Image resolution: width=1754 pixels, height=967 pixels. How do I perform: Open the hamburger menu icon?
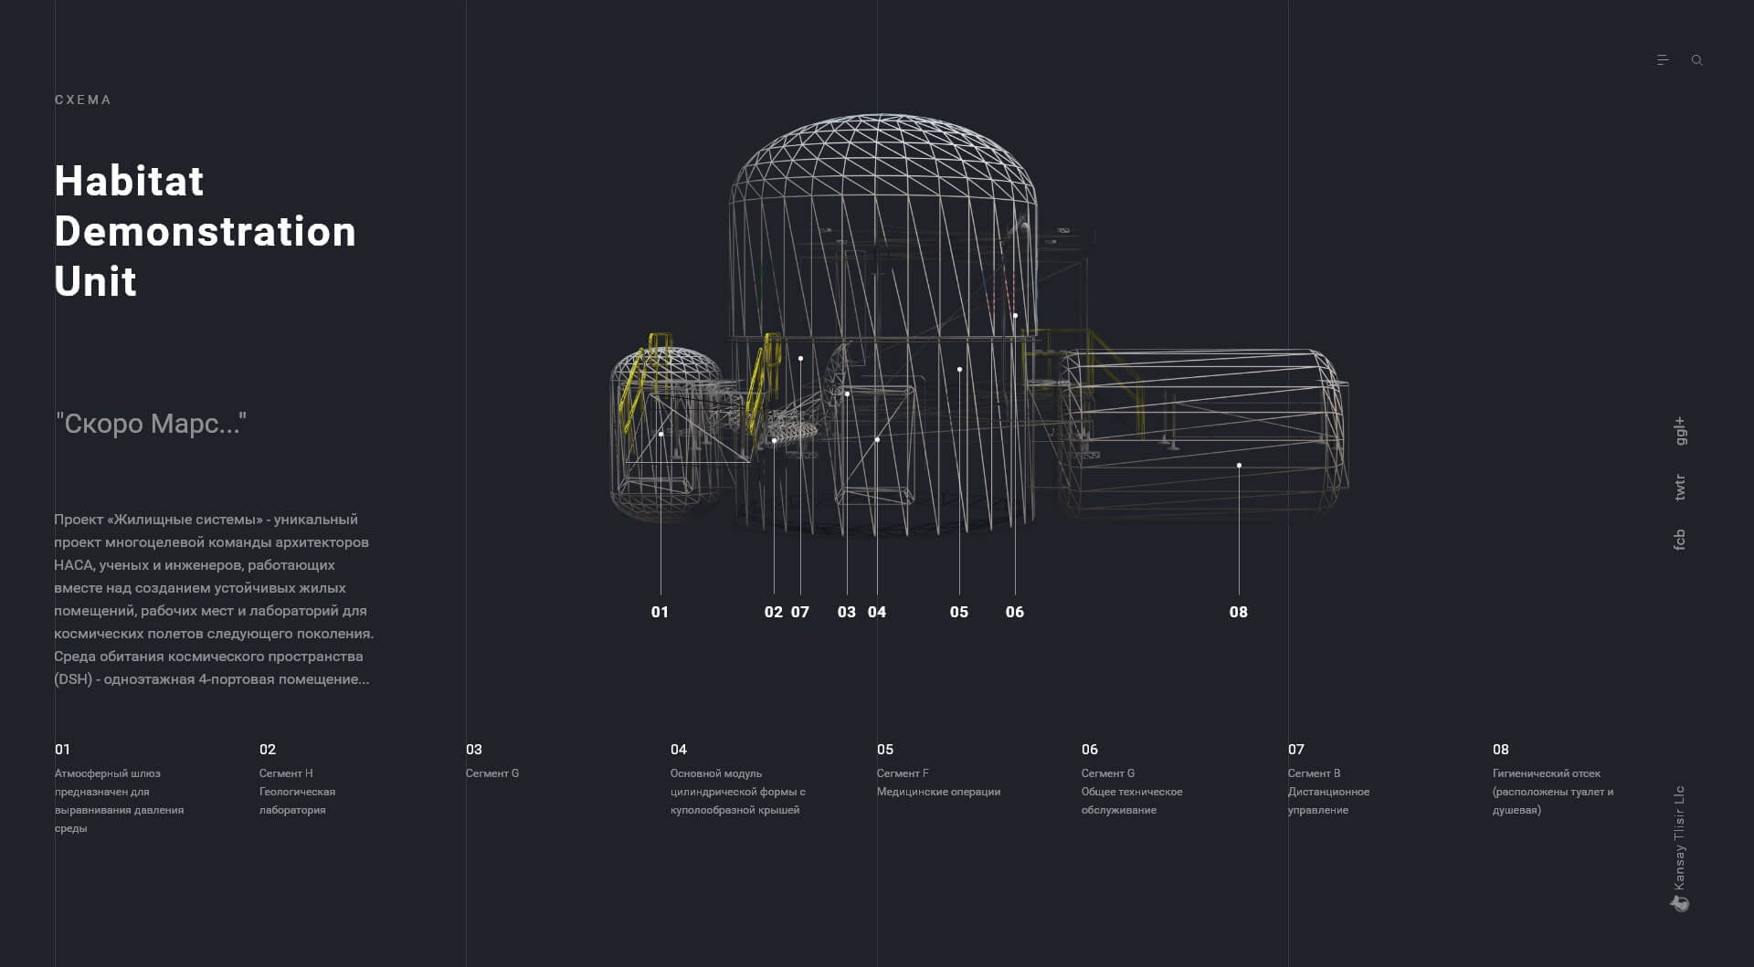click(x=1662, y=60)
